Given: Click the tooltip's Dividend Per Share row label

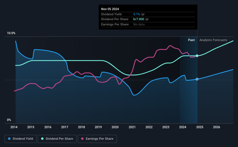Looking at the screenshot, I should [115, 19].
